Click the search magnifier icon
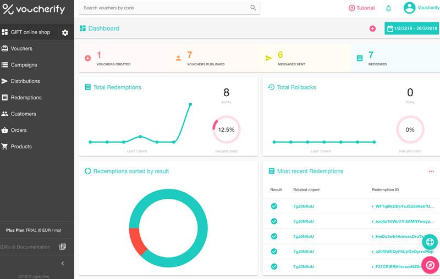Image resolution: width=440 pixels, height=279 pixels. point(253,8)
